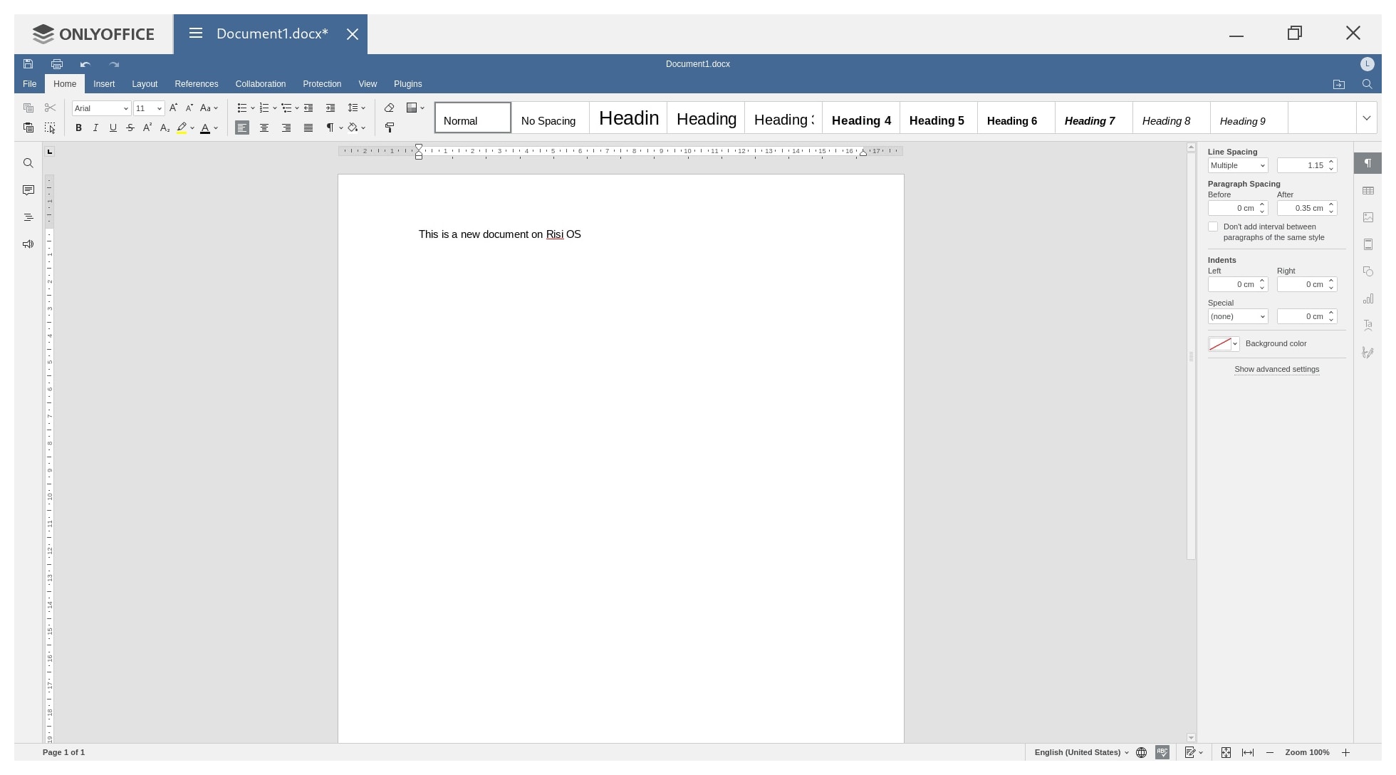Enable center alignment

click(264, 128)
